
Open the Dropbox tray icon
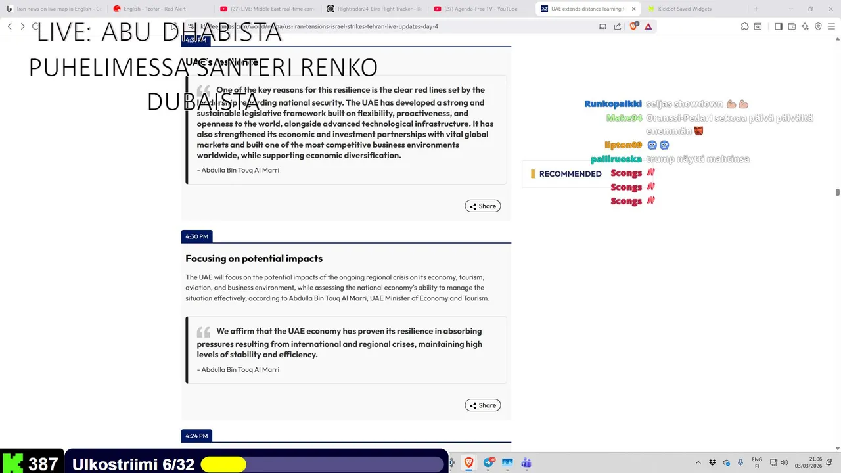point(712,462)
